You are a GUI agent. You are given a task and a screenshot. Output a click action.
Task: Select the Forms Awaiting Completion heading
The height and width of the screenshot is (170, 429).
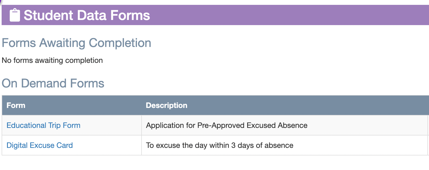coord(76,43)
